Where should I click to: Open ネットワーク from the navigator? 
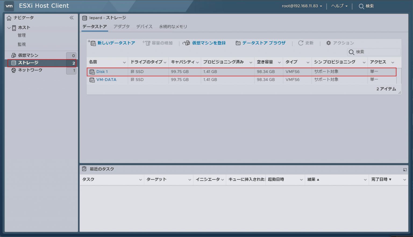30,70
